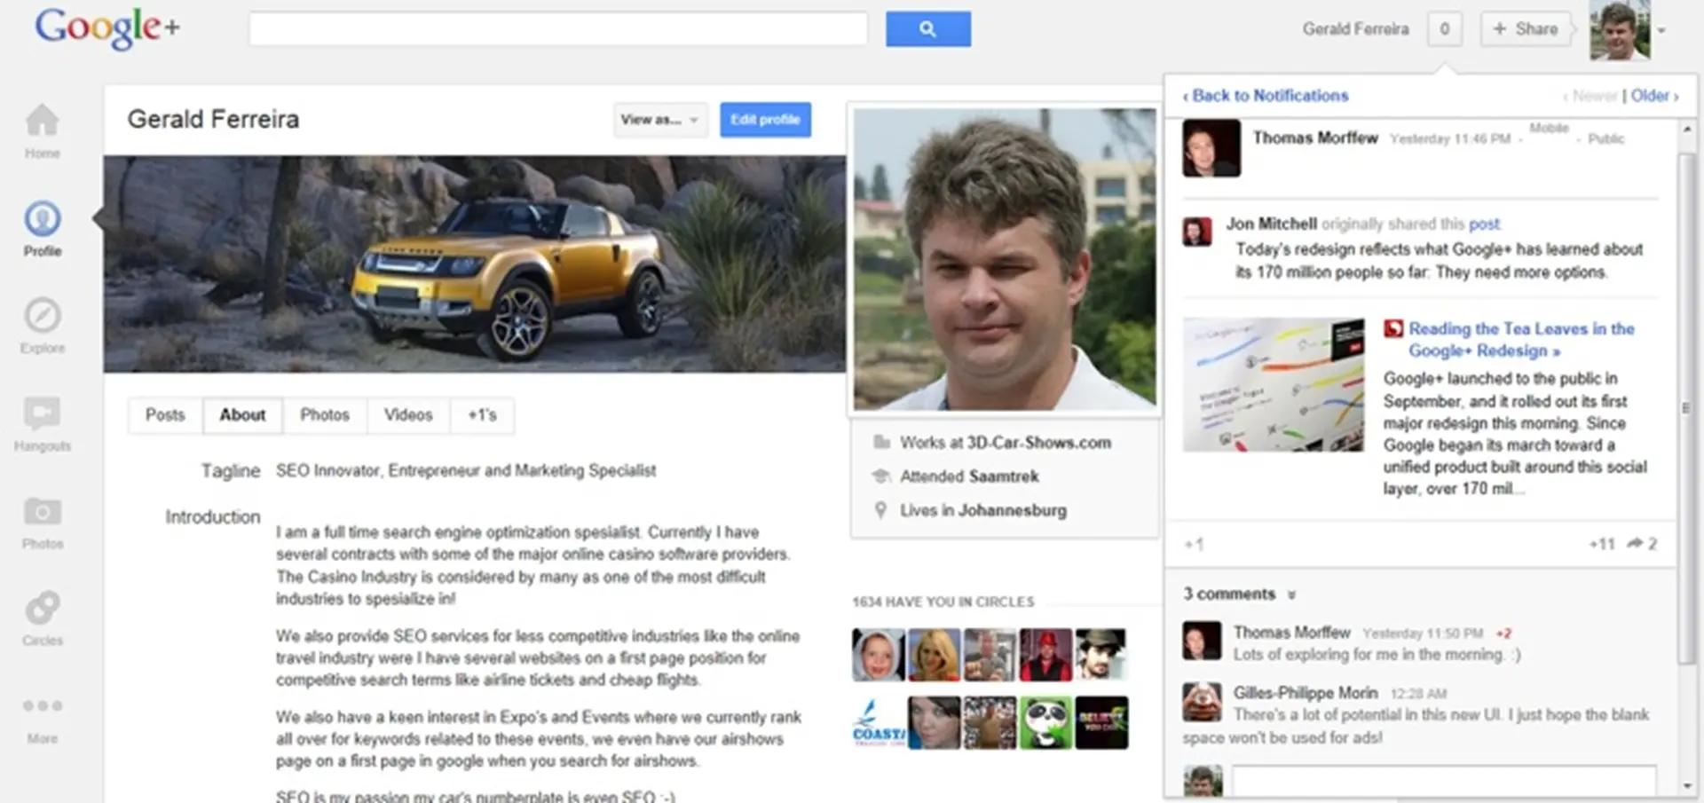1704x803 pixels.
Task: Open the Circles sidebar icon
Action: [42, 608]
